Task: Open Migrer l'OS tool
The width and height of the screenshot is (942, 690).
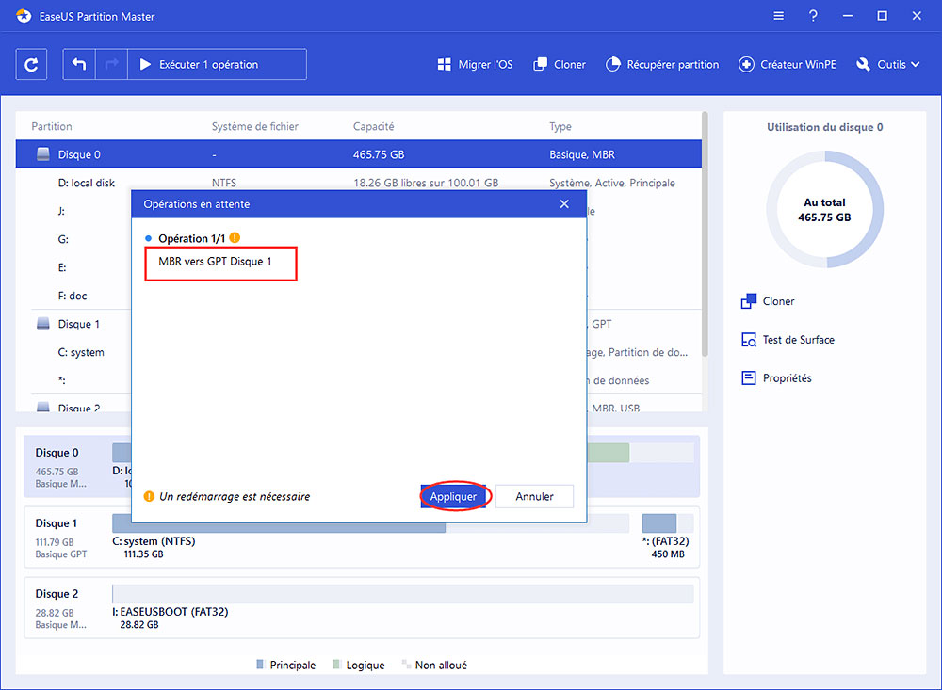Action: [475, 64]
